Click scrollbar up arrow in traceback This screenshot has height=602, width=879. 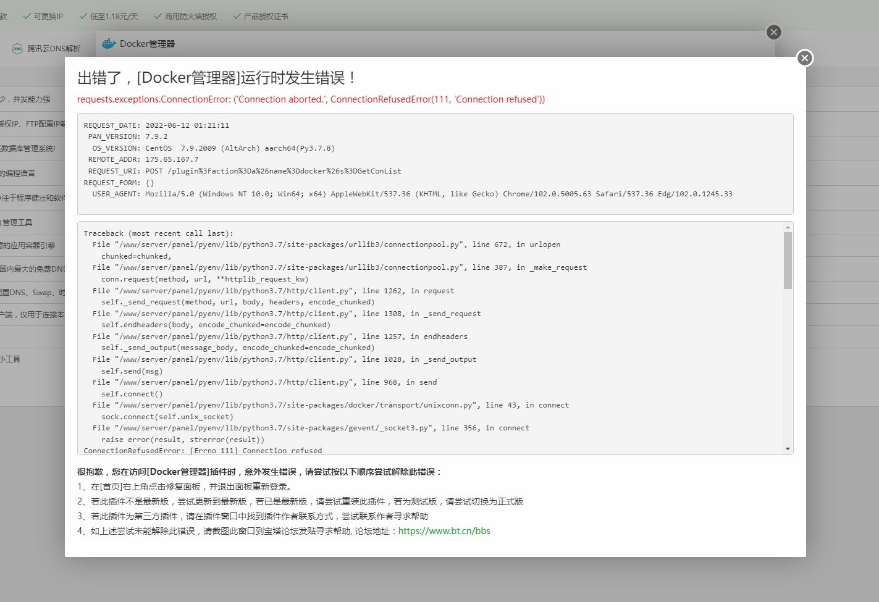pos(788,227)
